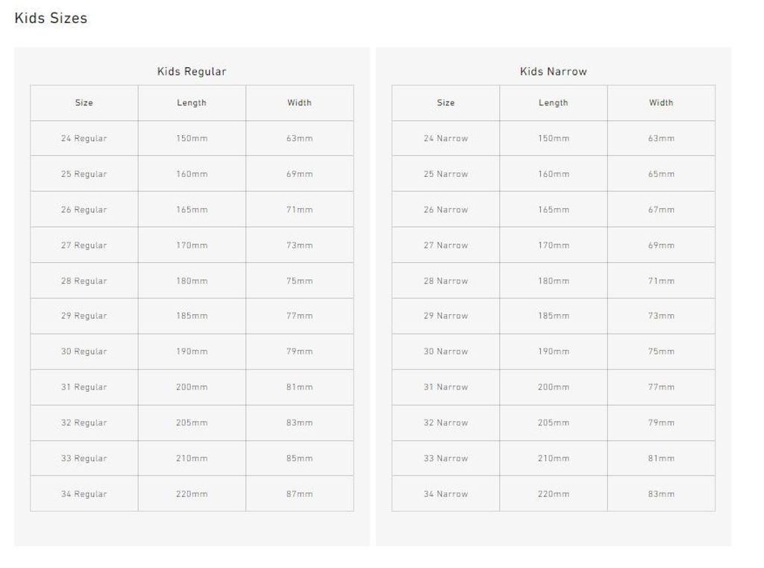
Task: Click the Size header in Kids Narrow
Action: pyautogui.click(x=445, y=103)
